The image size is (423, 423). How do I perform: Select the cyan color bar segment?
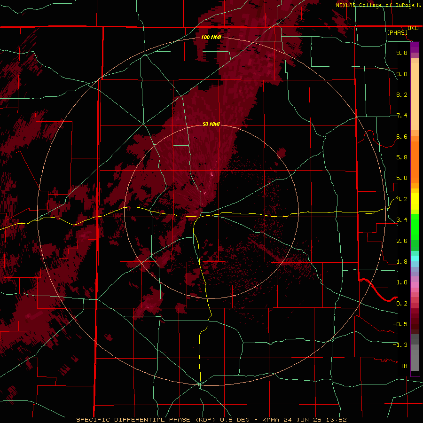[x=415, y=258]
